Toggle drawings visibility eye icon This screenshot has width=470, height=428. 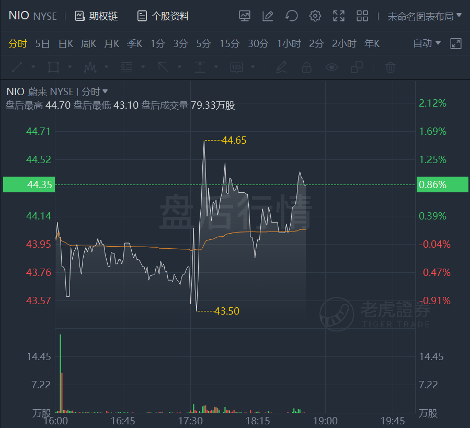coord(331,67)
